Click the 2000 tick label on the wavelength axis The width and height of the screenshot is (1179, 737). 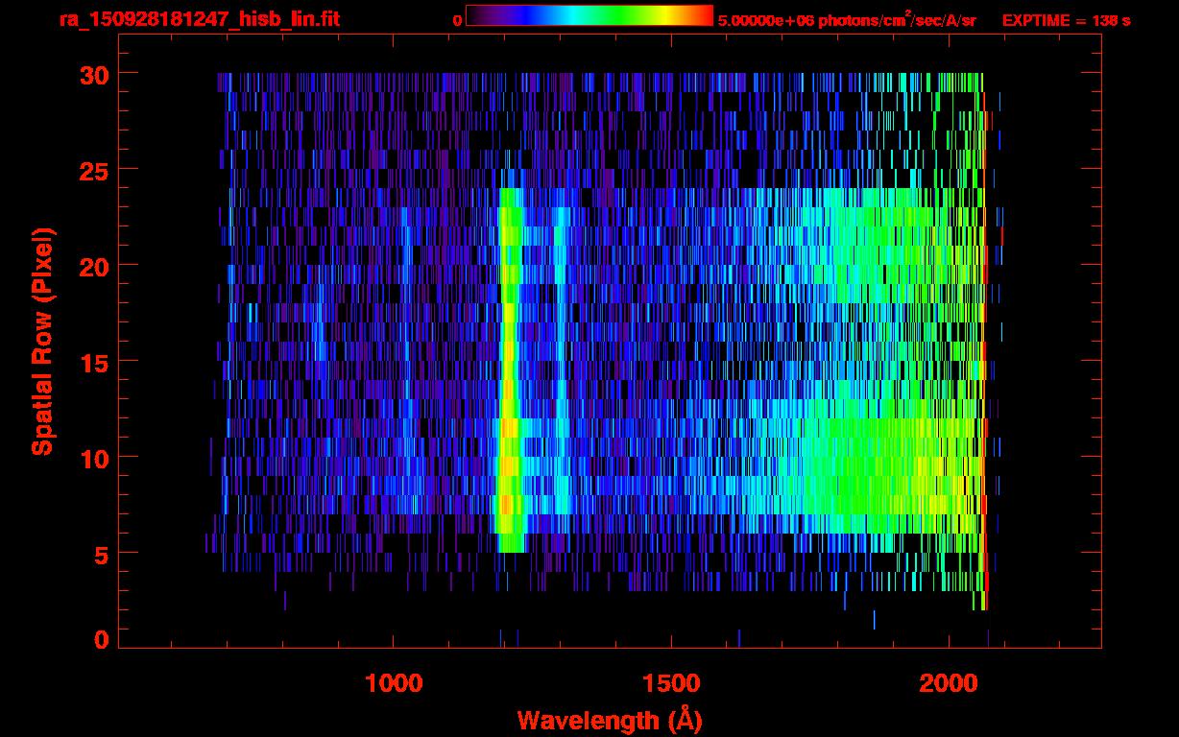[x=949, y=683]
